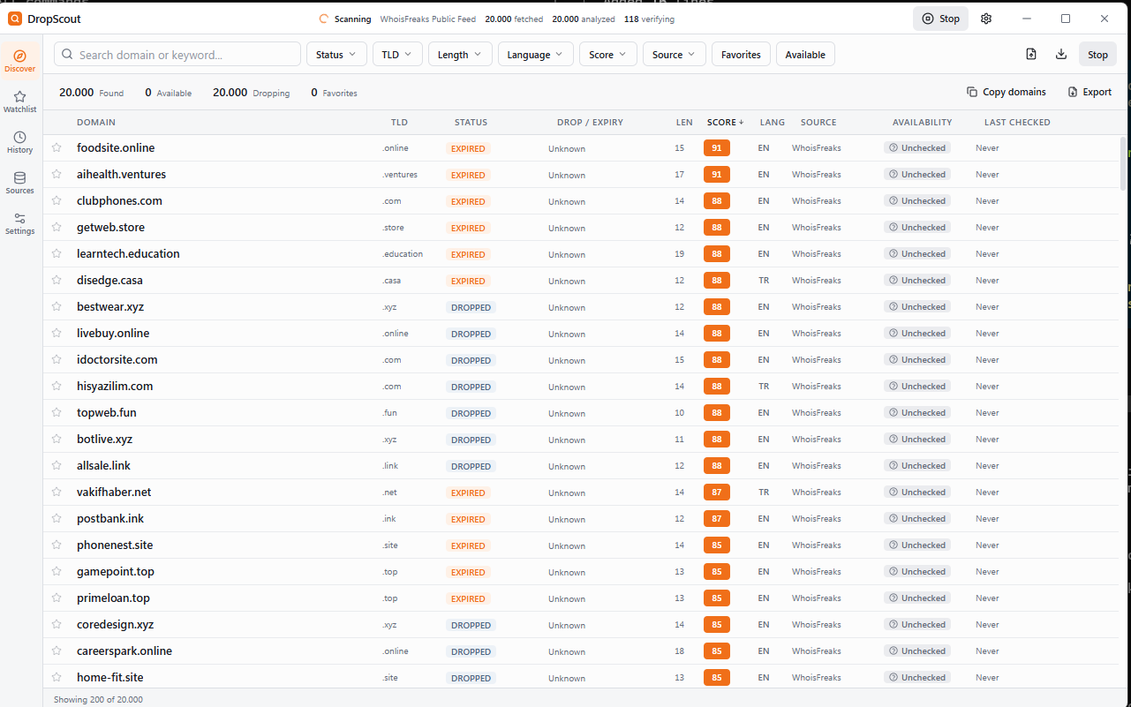The height and width of the screenshot is (707, 1131).
Task: Toggle favorite star for livebuy.online
Action: coord(57,334)
